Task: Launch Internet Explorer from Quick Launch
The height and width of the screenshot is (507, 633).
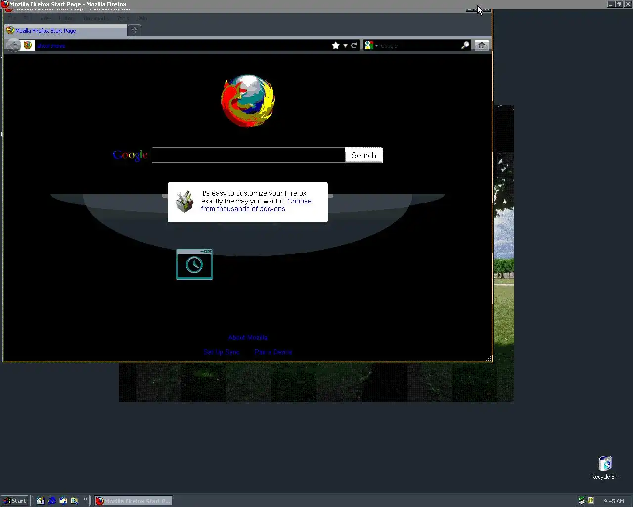Action: (x=52, y=501)
